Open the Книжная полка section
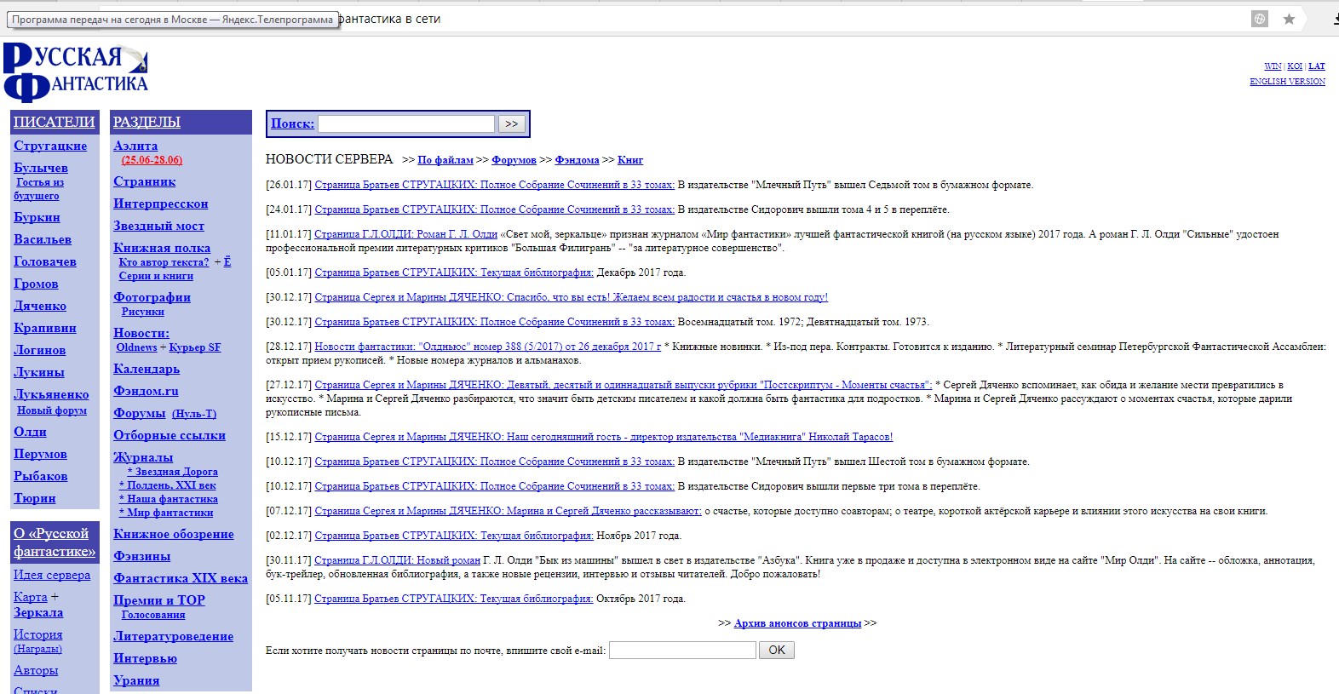 [x=162, y=248]
